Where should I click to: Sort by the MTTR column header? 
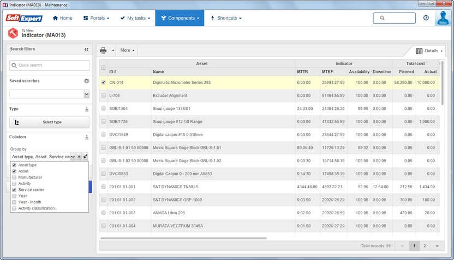click(x=308, y=72)
